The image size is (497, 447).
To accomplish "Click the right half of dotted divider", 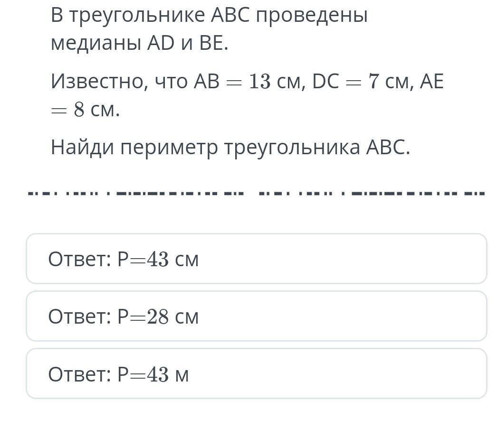I will pyautogui.click(x=372, y=194).
